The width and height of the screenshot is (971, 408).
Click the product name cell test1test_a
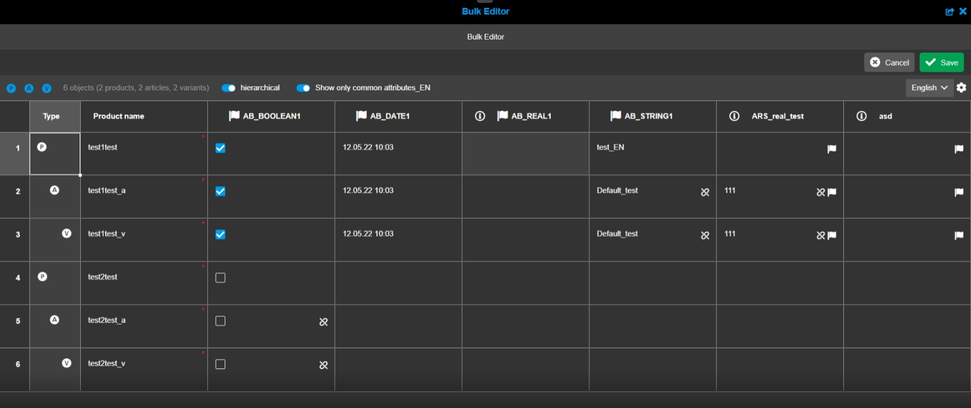(x=144, y=197)
